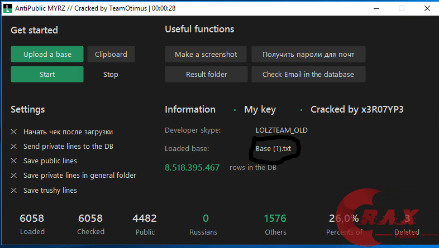Click the 6058 Checked counter

pos(90,218)
